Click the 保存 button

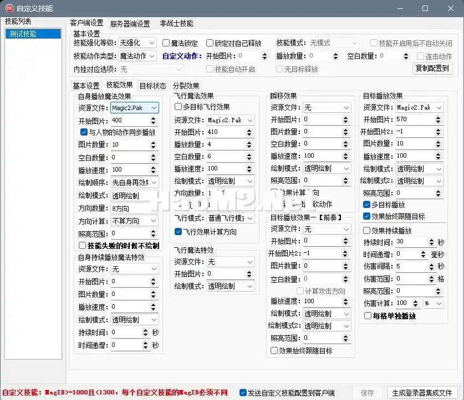pyautogui.click(x=368, y=393)
